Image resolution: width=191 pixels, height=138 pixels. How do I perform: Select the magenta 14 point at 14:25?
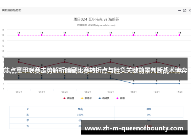coord(180,35)
